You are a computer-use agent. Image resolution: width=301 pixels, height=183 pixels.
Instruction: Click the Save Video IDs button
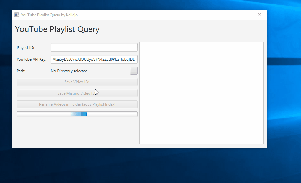[77, 82]
